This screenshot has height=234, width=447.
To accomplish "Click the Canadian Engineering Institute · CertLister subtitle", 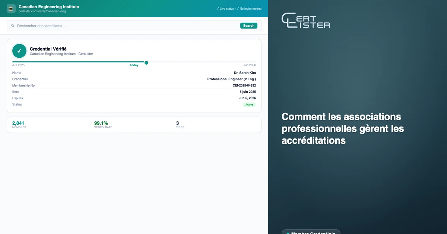I will pyautogui.click(x=61, y=54).
